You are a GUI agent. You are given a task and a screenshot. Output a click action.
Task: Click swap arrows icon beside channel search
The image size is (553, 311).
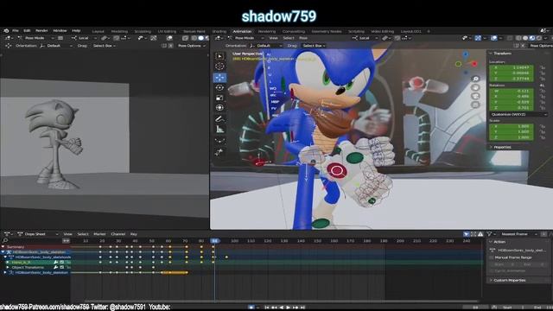(x=66, y=240)
